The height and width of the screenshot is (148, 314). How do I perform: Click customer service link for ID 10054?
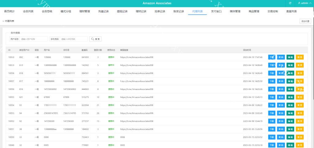pos(136,105)
